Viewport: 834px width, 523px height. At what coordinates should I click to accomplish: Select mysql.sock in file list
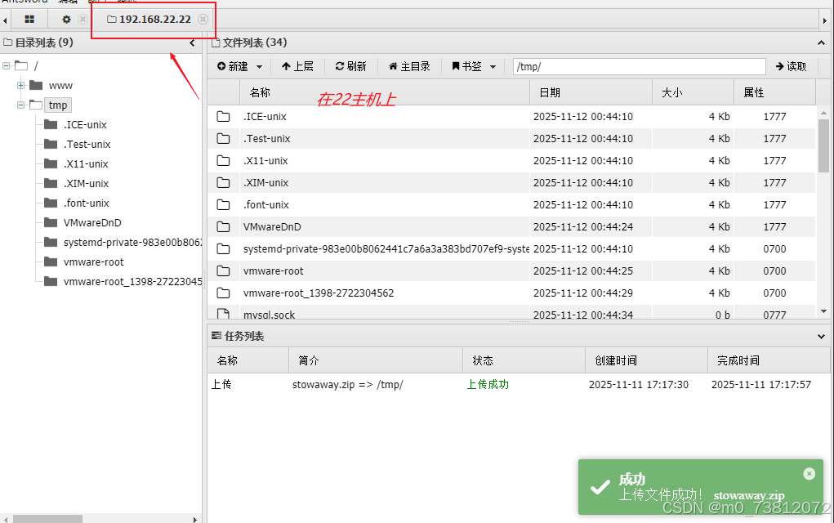[269, 315]
